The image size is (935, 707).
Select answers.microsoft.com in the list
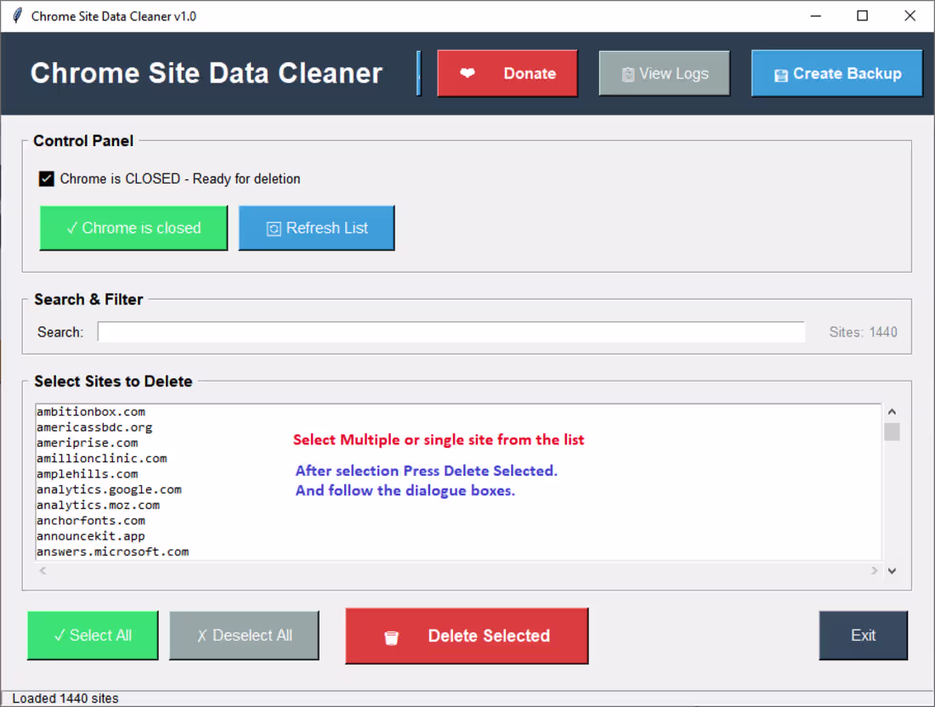tap(113, 551)
